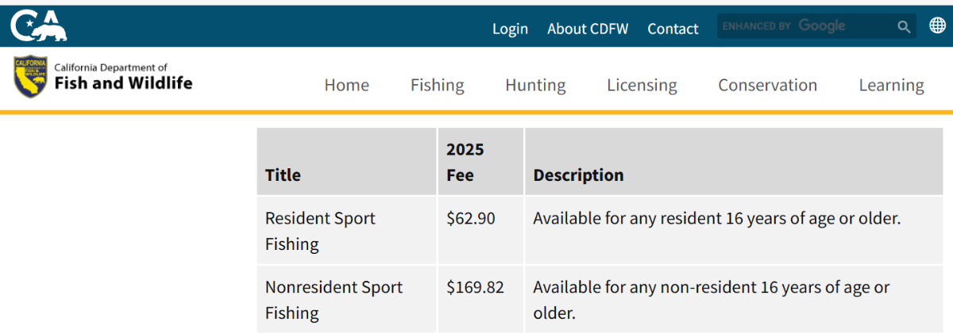Image resolution: width=953 pixels, height=334 pixels.
Task: Open the Contact page
Action: 673,29
